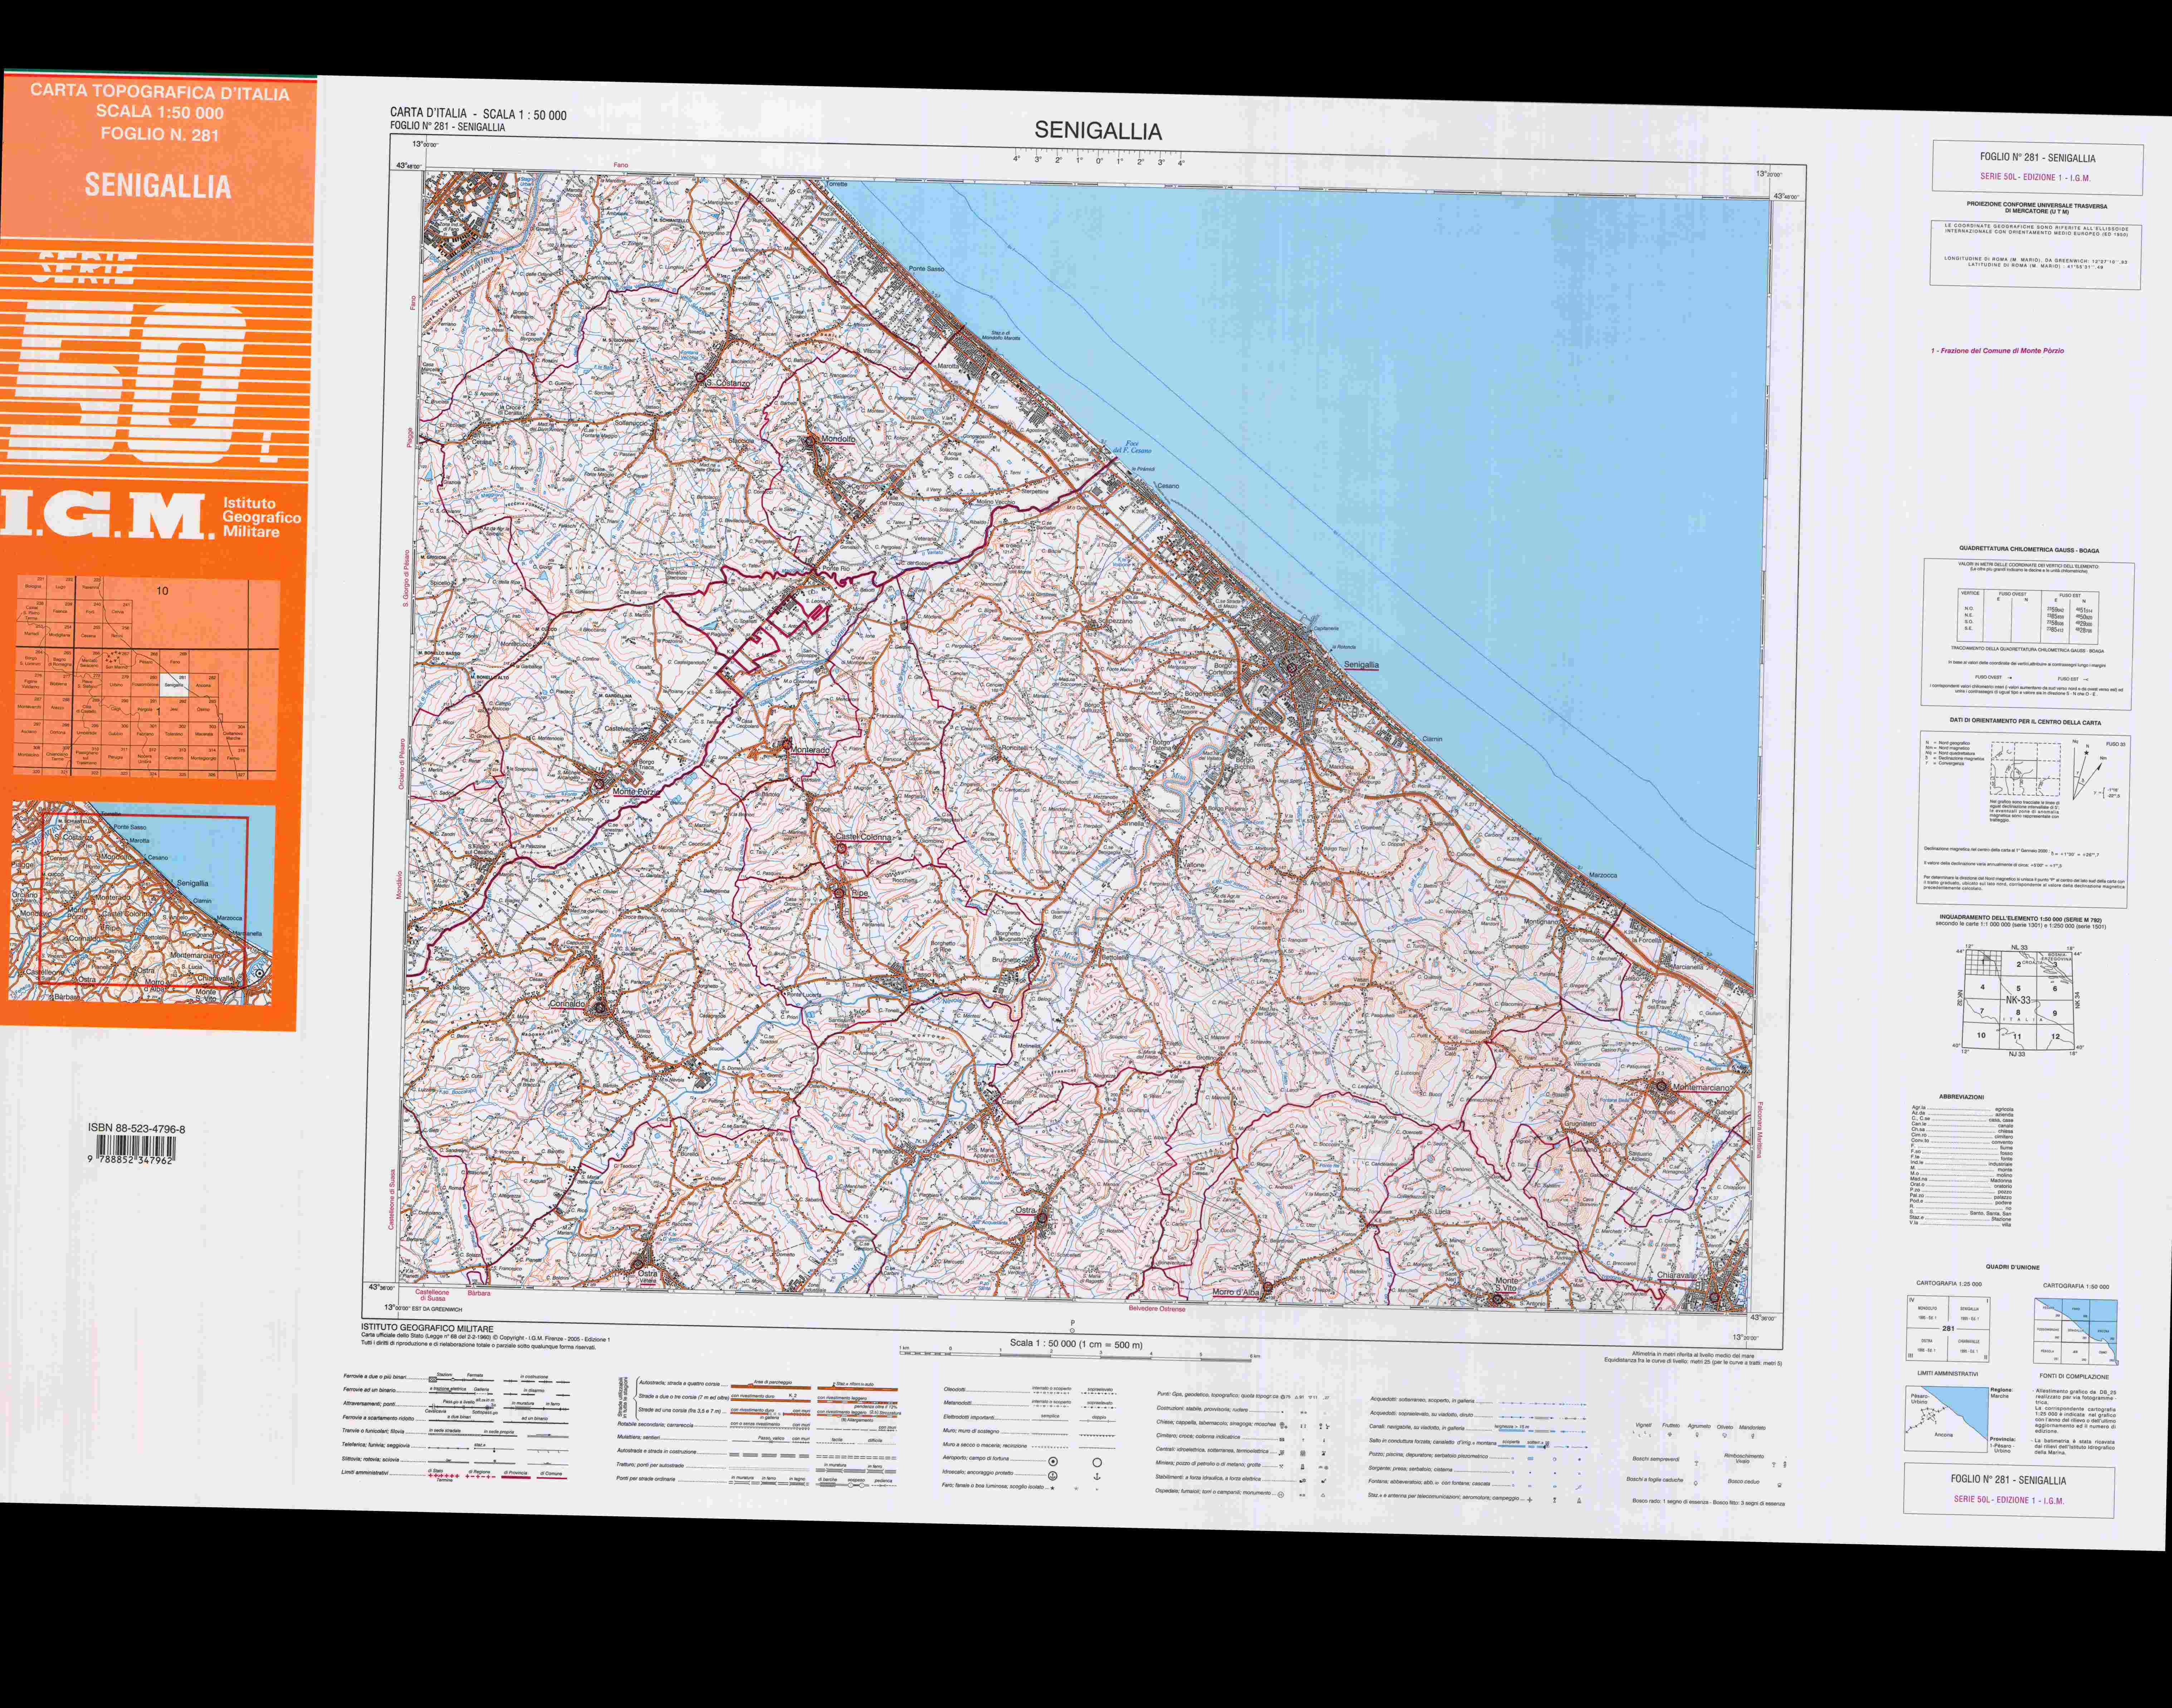
Task: Click the I.G.M. logo on cover
Action: tap(105, 515)
